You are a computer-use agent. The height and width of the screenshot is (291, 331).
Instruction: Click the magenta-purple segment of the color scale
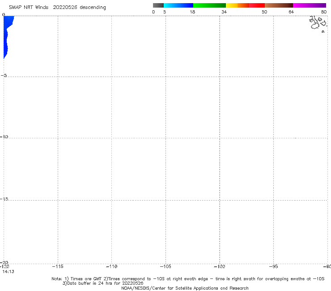(310, 5)
